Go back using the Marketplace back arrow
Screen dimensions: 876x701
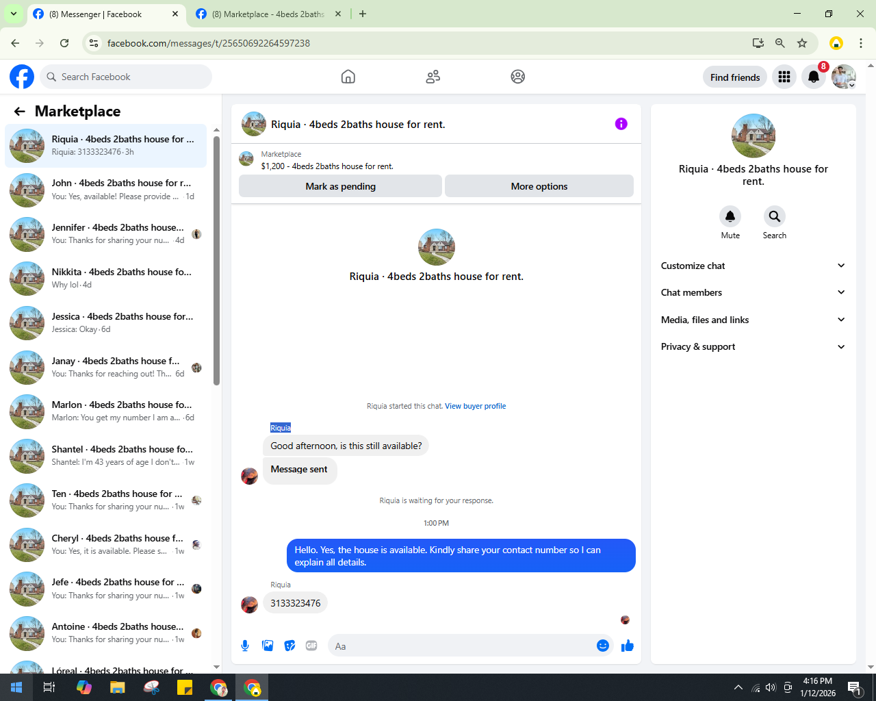click(20, 111)
